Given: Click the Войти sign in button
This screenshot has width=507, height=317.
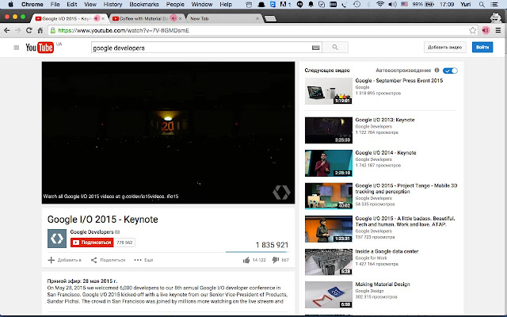Looking at the screenshot, I should tap(482, 48).
